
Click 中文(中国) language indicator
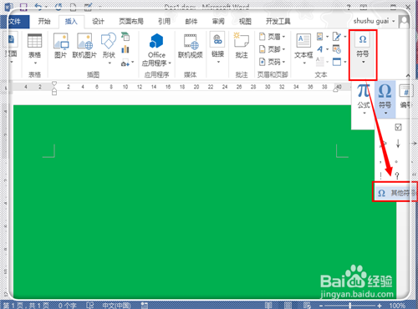116,306
